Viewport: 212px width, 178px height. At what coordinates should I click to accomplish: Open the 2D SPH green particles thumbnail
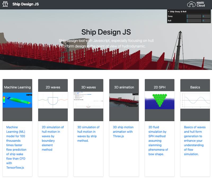click(x=159, y=100)
